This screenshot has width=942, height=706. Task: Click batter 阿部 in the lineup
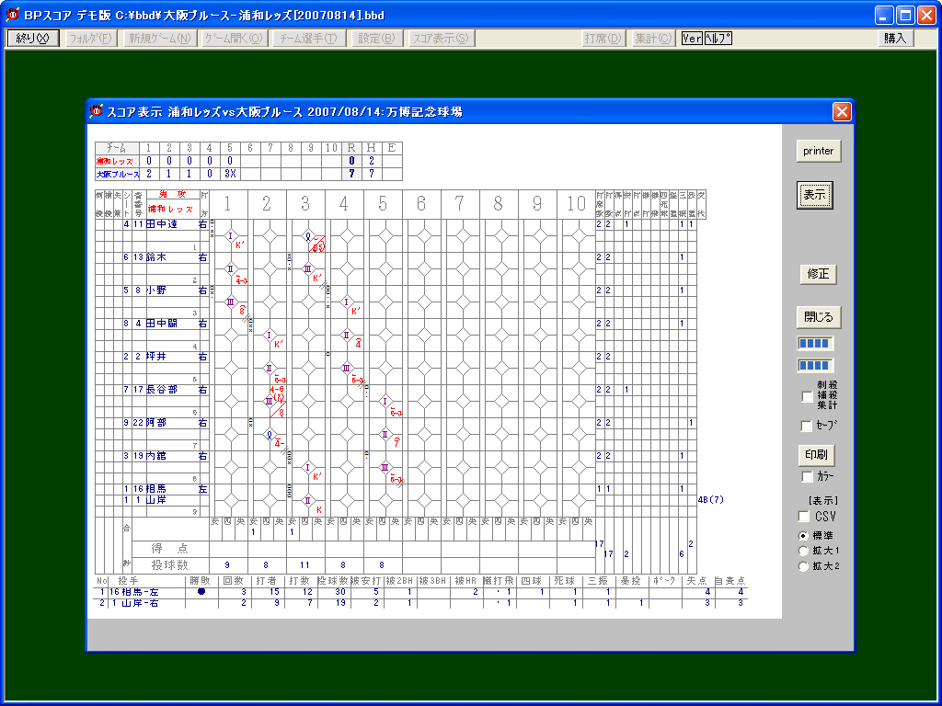156,423
